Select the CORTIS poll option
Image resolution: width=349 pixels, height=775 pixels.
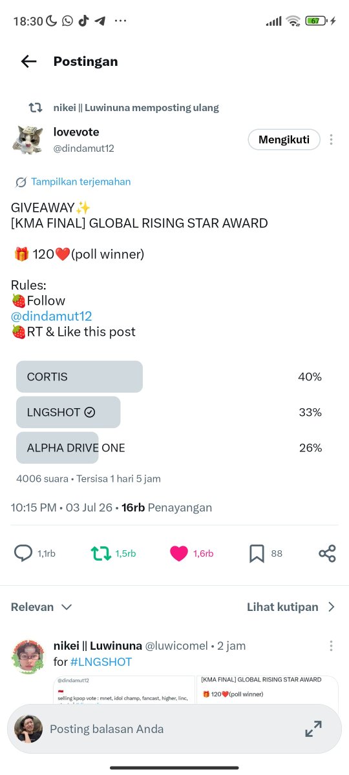point(169,377)
